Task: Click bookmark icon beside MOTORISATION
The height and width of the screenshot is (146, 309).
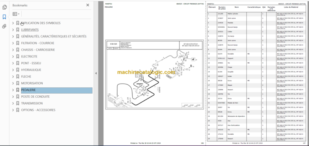Action: coord(18,83)
